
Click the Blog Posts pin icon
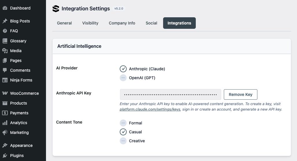click(5, 21)
